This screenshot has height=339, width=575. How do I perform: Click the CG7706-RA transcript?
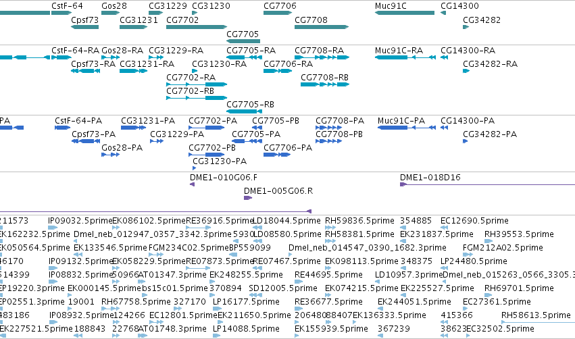tap(278, 71)
